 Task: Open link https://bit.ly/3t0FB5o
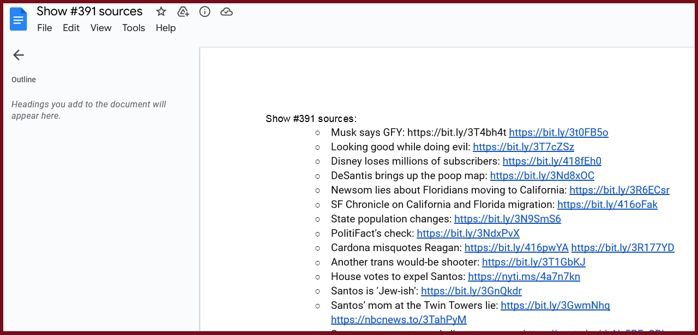click(558, 132)
